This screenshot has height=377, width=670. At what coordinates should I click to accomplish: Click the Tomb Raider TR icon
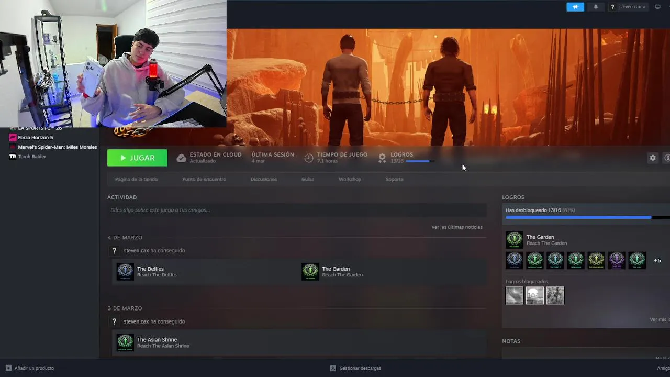(x=13, y=157)
